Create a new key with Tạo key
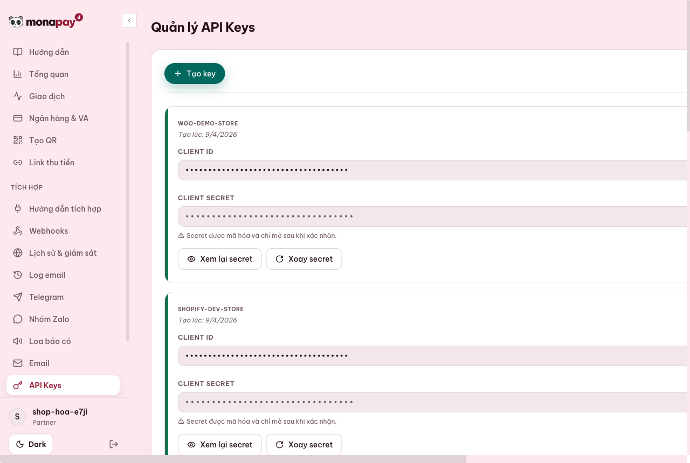Screen dimensions: 690x463 pos(195,74)
